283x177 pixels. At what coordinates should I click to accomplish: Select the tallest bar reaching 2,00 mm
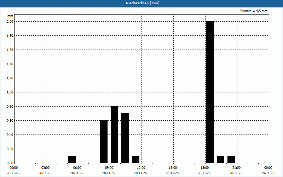click(210, 92)
